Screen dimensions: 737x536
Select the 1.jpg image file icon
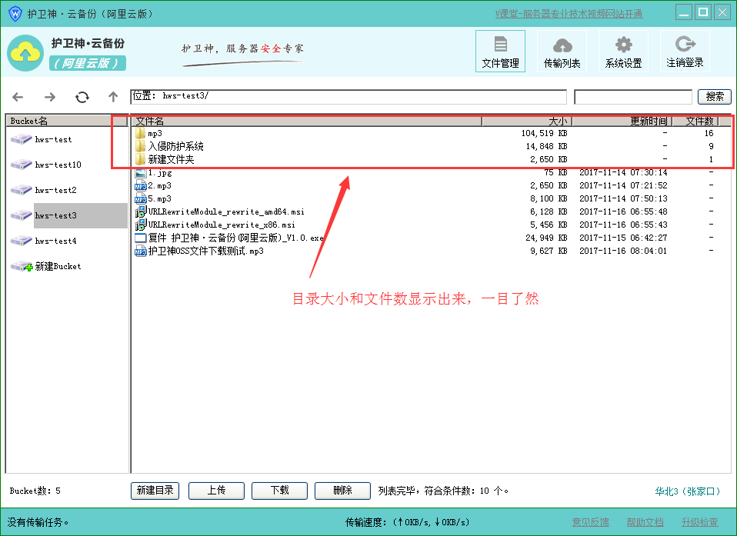(x=141, y=173)
